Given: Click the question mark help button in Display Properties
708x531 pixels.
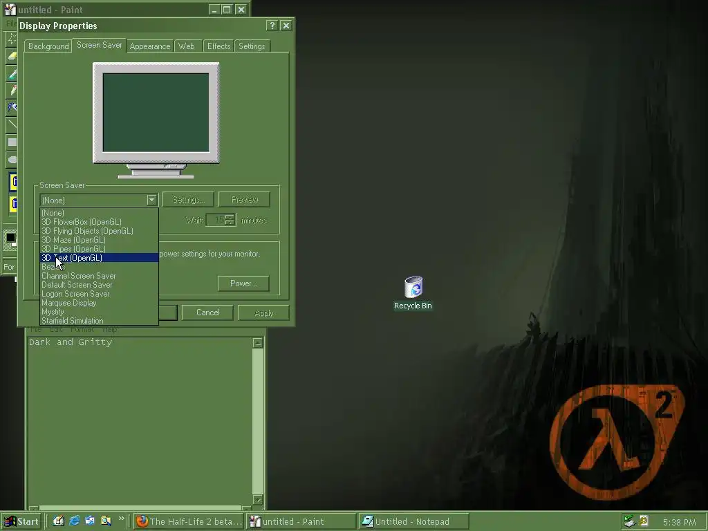Looking at the screenshot, I should tap(272, 26).
